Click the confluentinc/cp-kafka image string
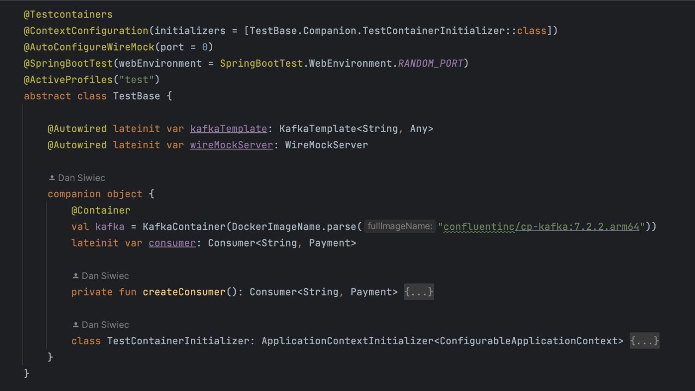The height and width of the screenshot is (391, 695). tap(541, 227)
